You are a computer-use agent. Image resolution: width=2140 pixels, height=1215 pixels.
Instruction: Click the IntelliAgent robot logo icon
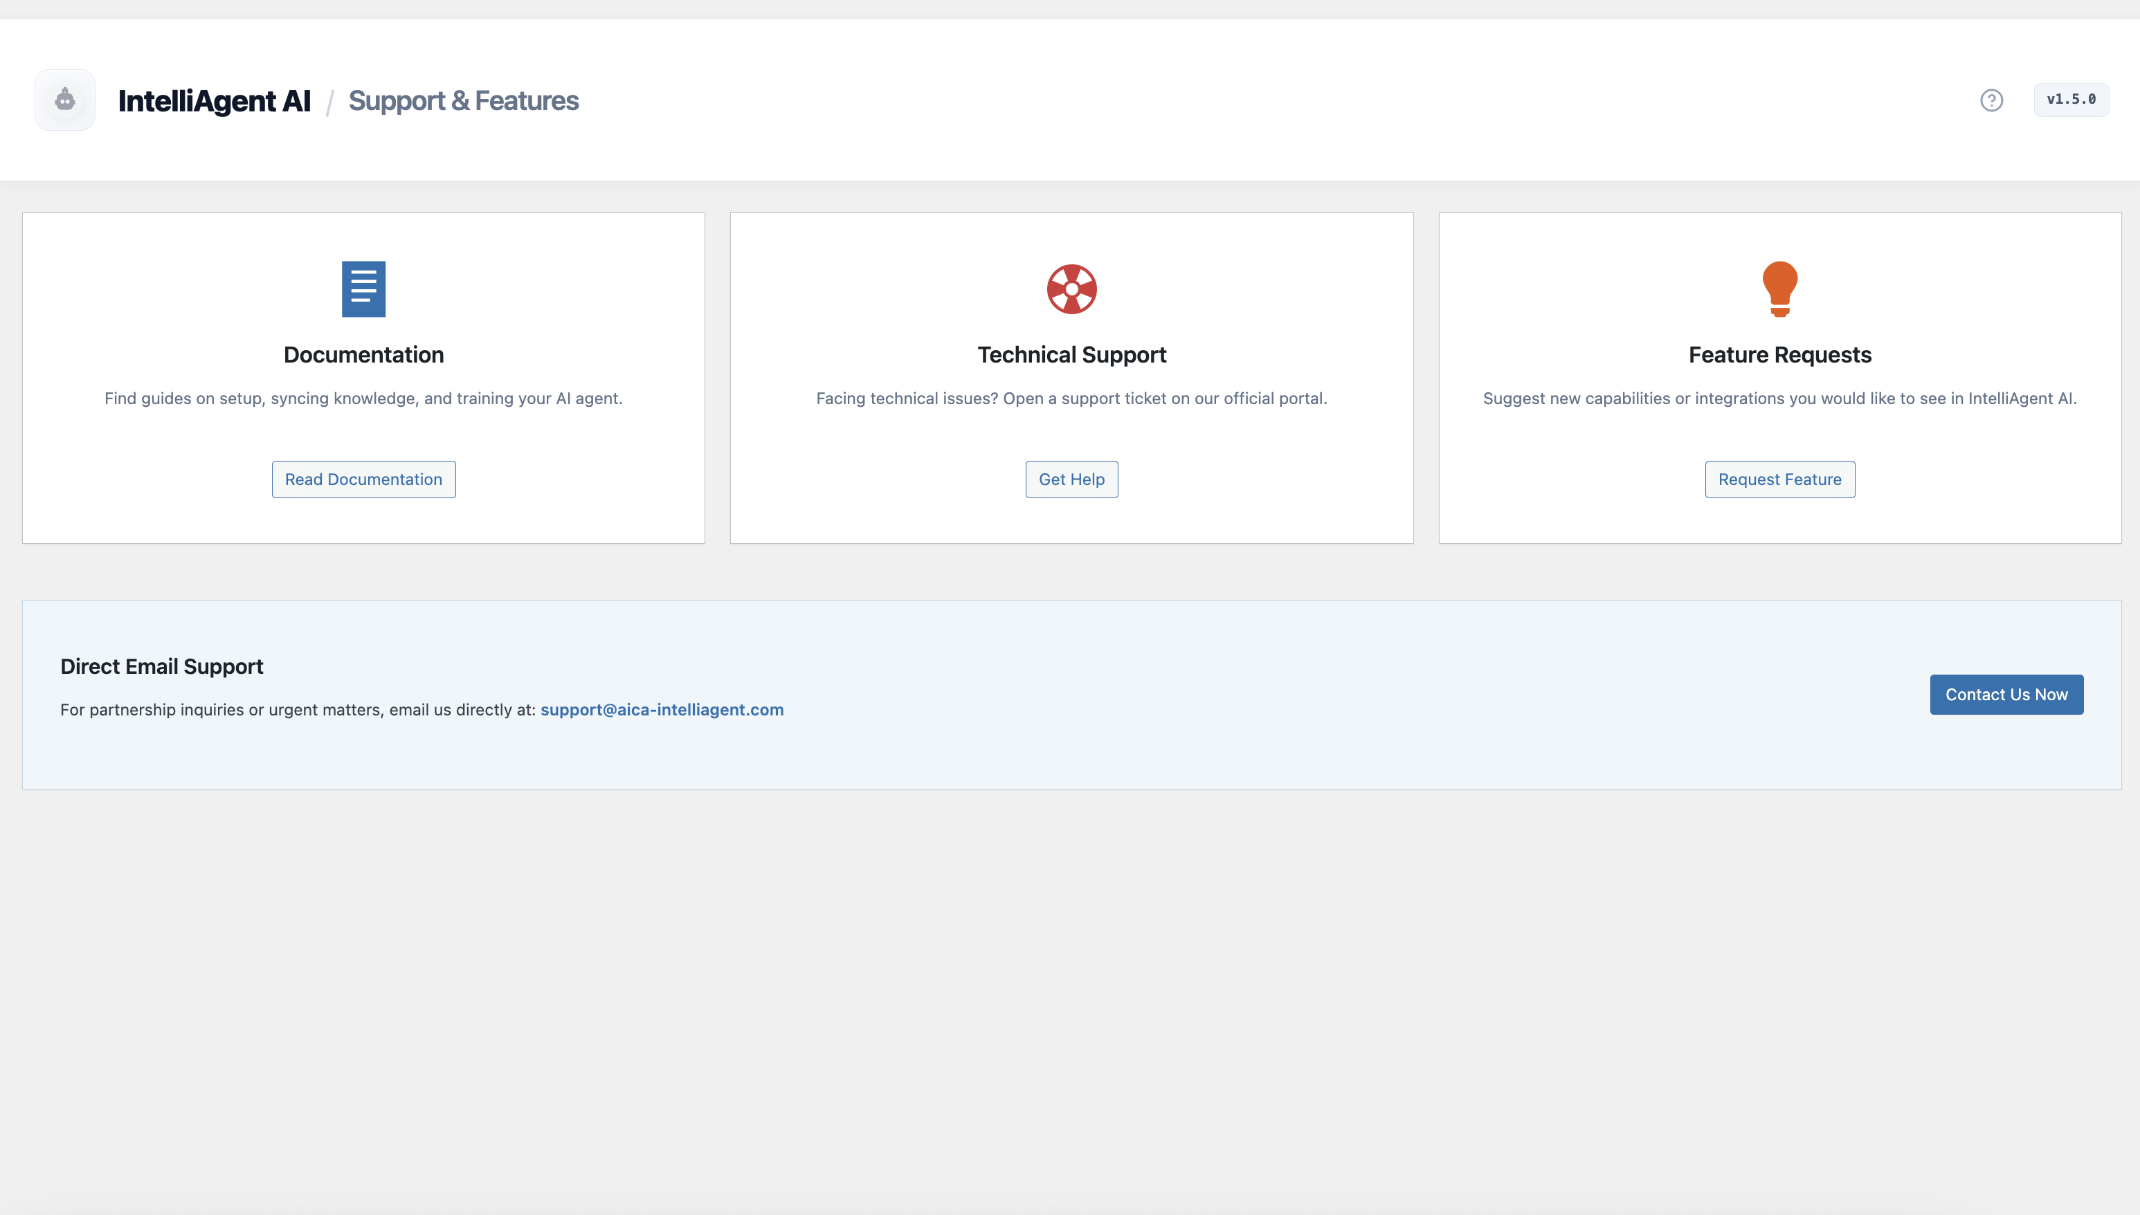click(x=65, y=100)
